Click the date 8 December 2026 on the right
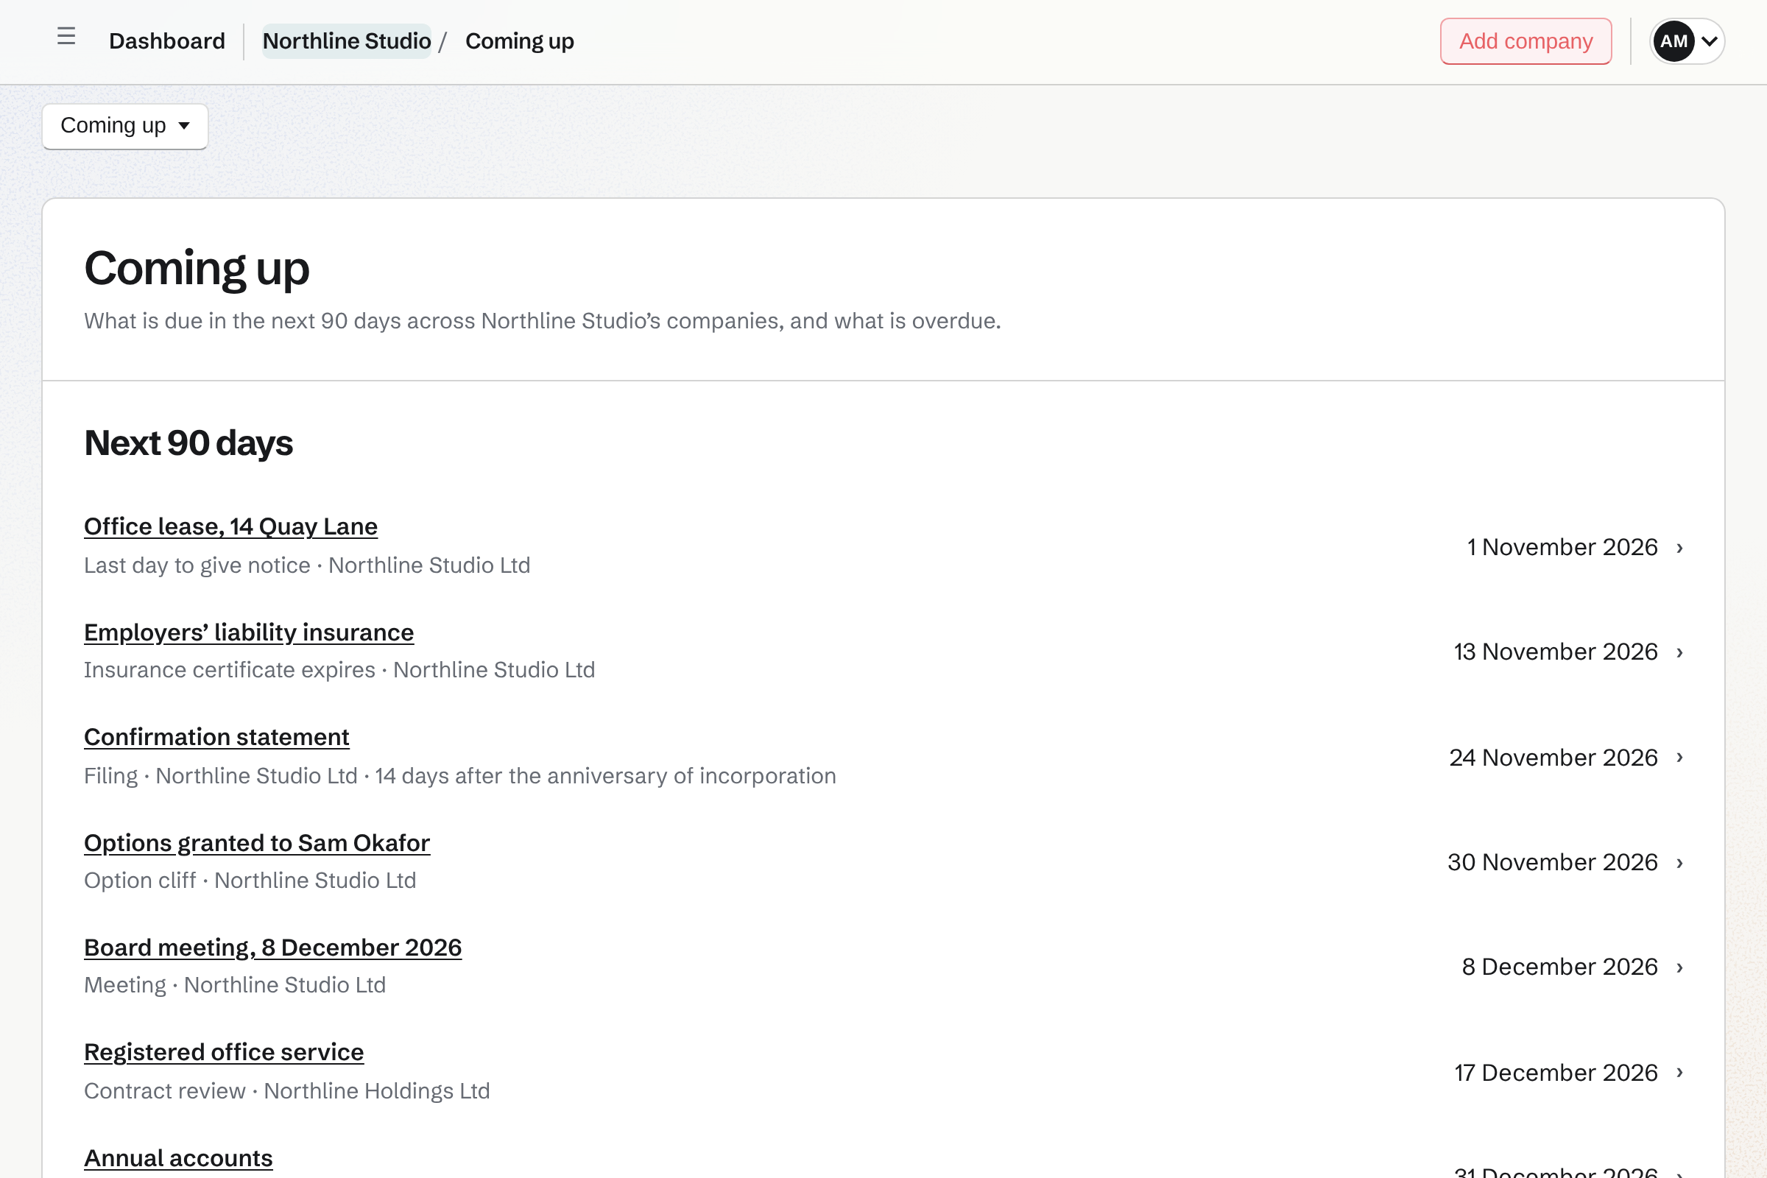 (x=1559, y=967)
